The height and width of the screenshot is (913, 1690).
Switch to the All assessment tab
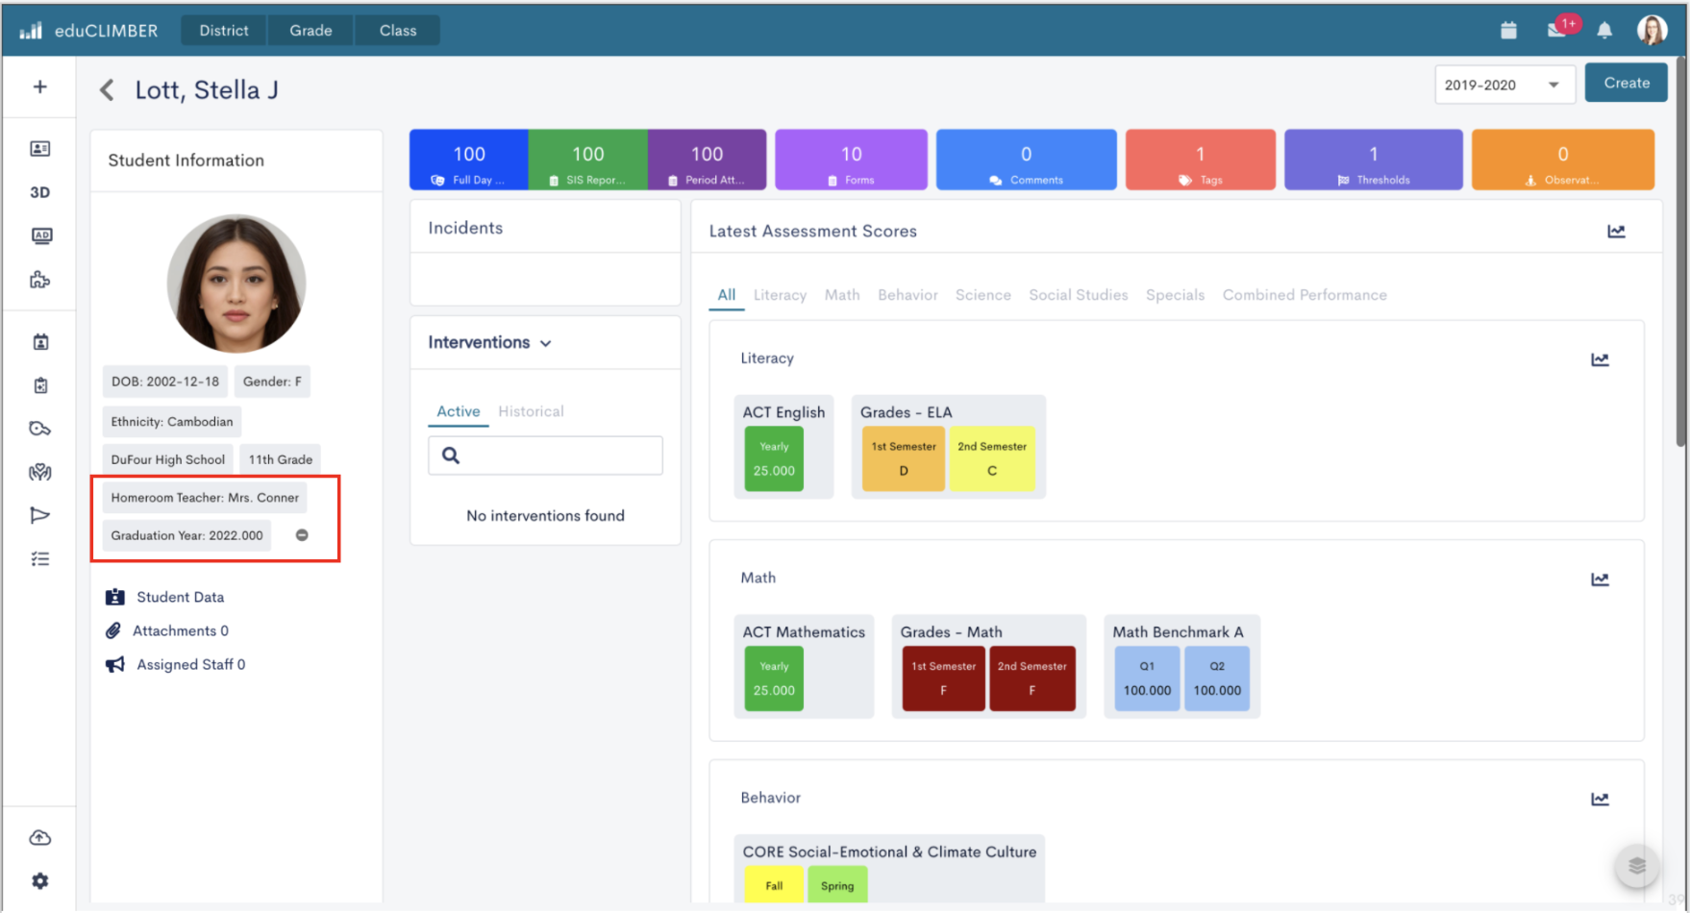727,295
